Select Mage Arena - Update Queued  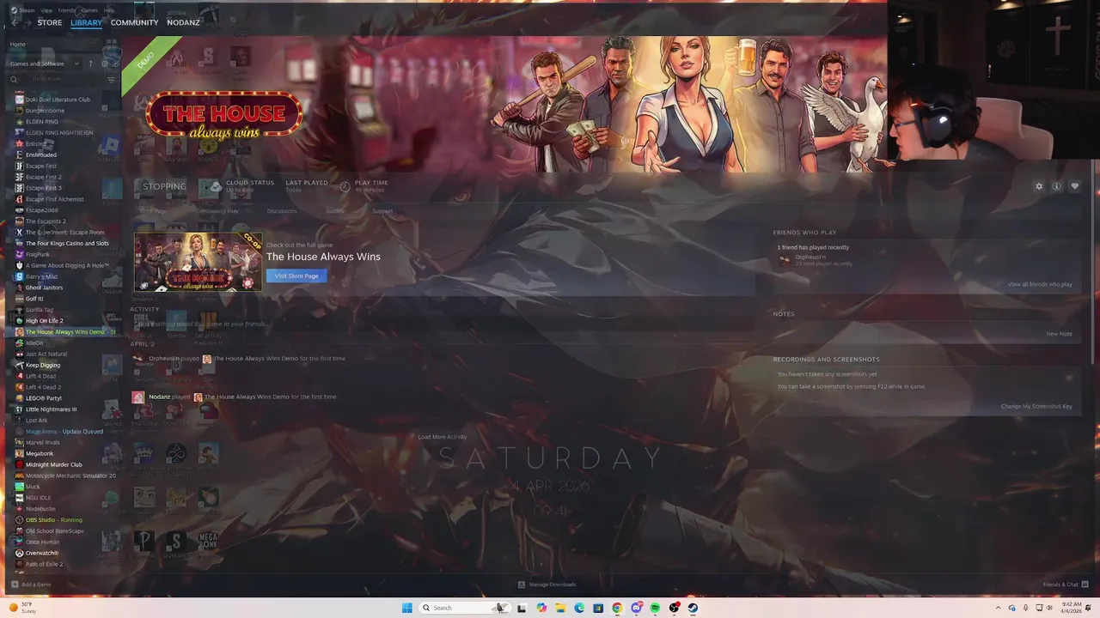pos(64,432)
